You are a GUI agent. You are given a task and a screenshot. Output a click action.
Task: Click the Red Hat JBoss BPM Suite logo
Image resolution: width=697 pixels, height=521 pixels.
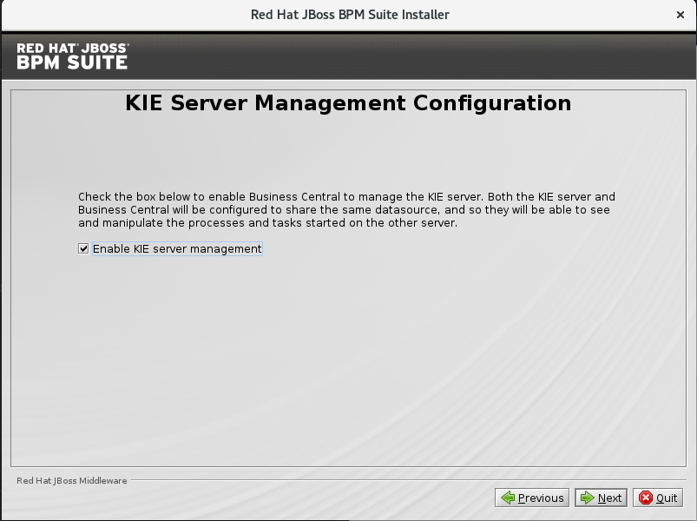72,56
